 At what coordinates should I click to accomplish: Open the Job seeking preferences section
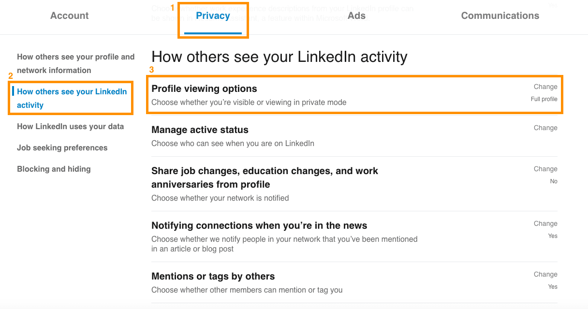click(x=62, y=147)
